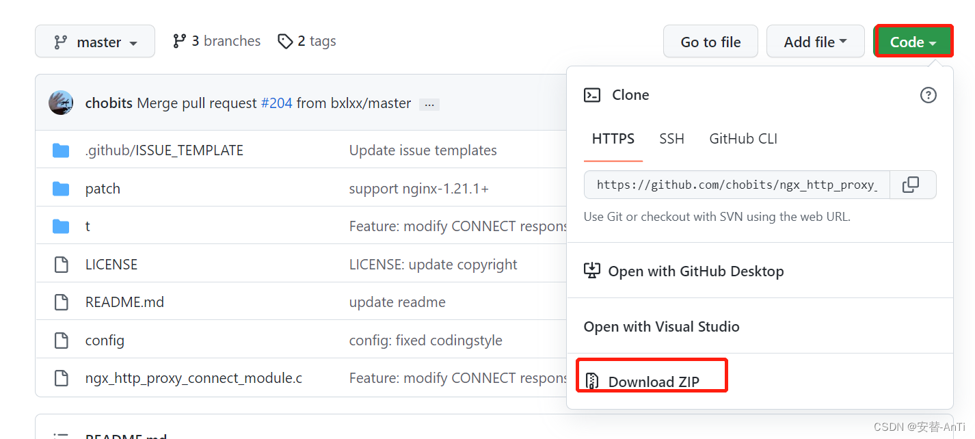Open the master branch dropdown
This screenshot has width=975, height=439.
click(95, 42)
